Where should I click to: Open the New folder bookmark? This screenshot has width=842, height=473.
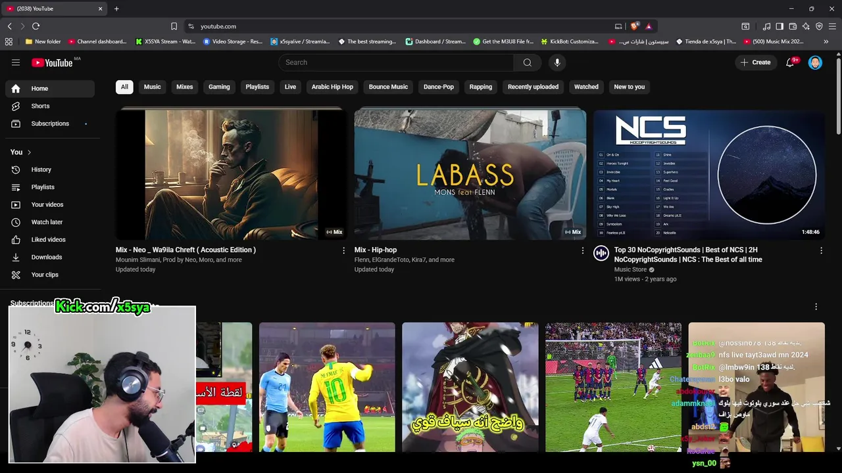[43, 41]
